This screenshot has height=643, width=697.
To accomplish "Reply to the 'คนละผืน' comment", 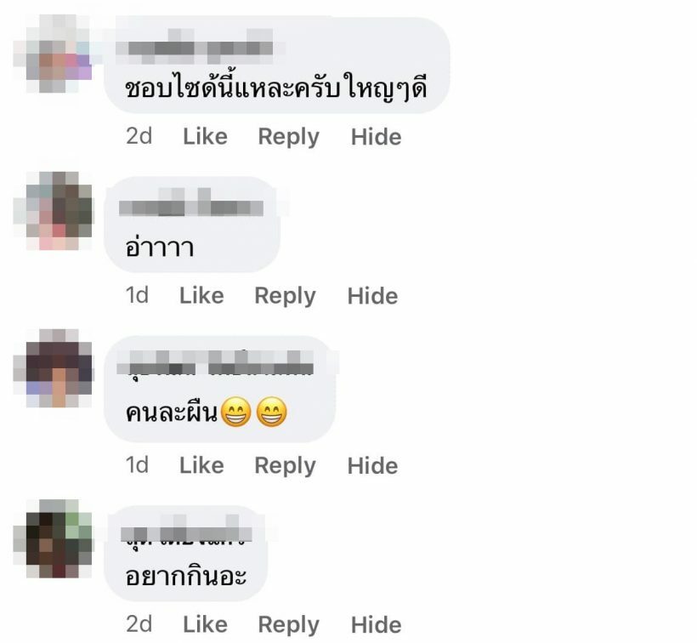I will (285, 465).
